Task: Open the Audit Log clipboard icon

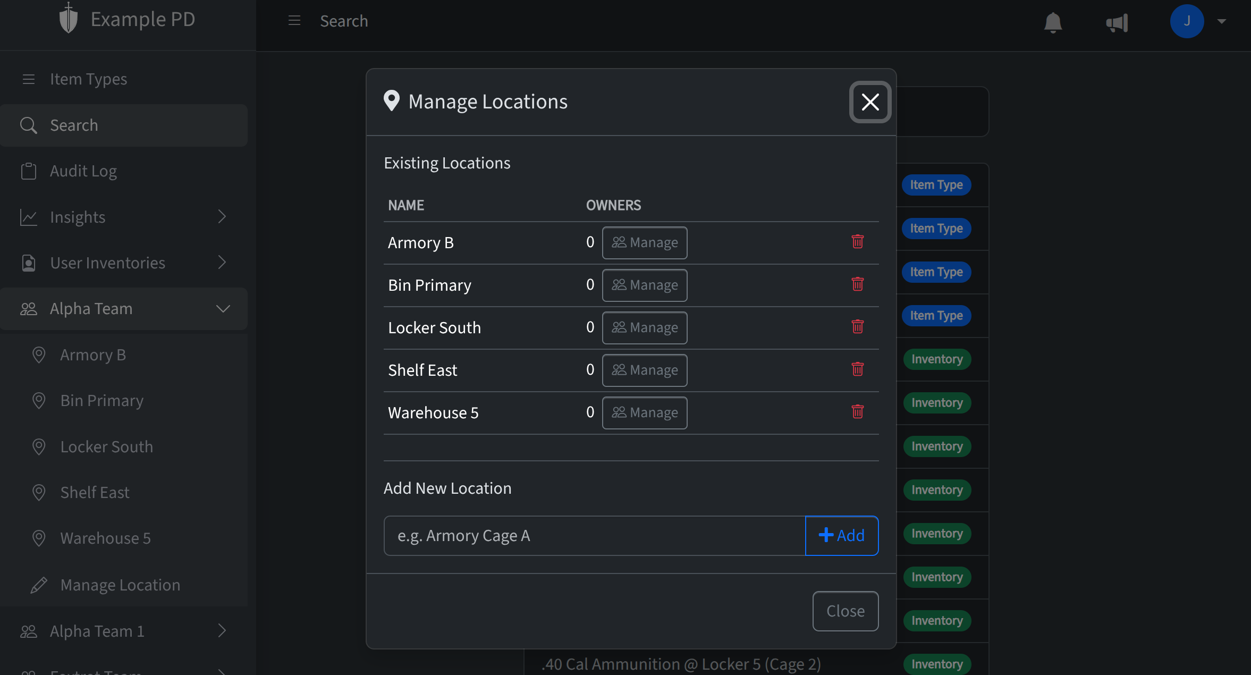Action: (29, 171)
